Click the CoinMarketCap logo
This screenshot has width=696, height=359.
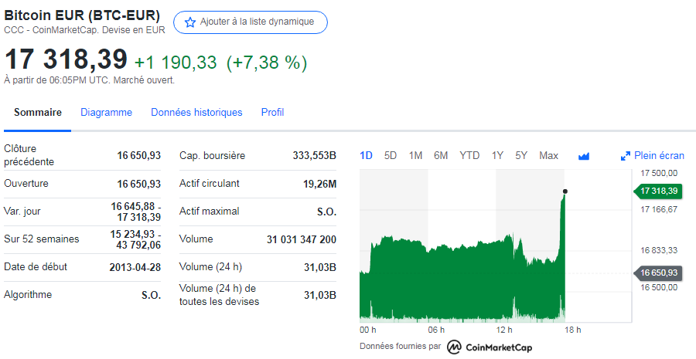(490, 347)
